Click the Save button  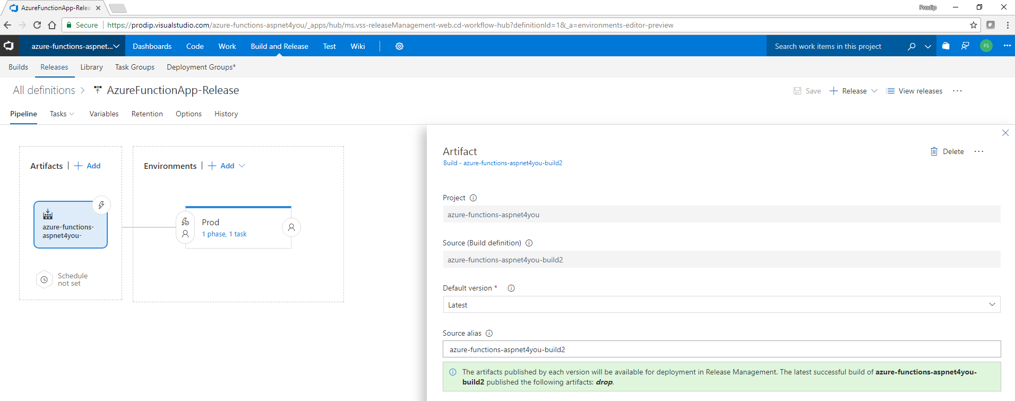[x=807, y=91]
